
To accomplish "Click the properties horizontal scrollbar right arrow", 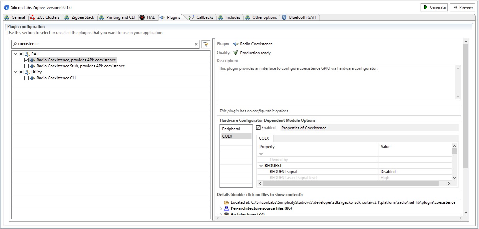I will point(449,183).
